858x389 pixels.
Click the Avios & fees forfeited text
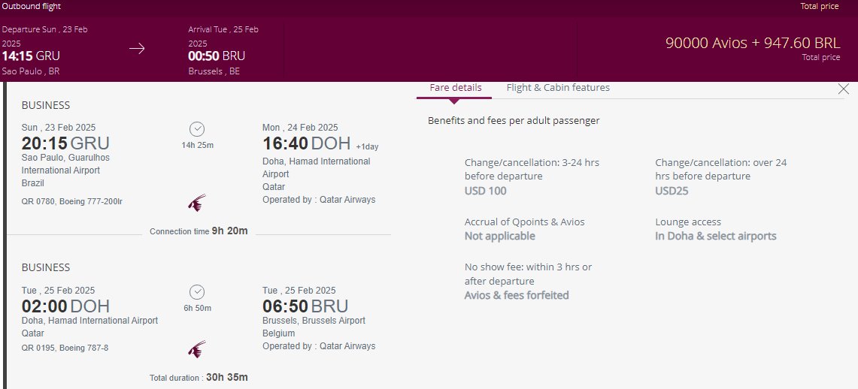(517, 295)
